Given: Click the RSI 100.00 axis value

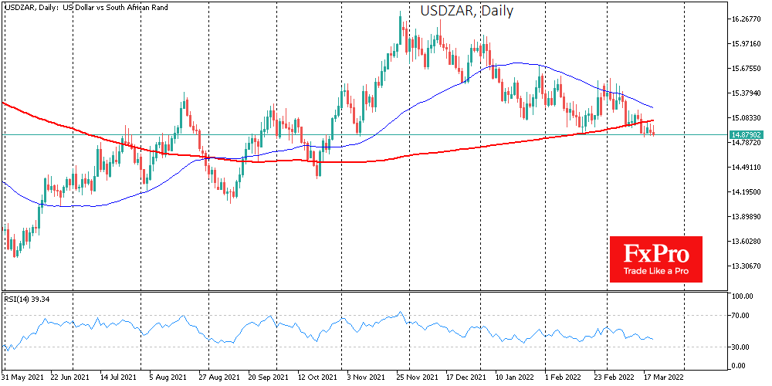Looking at the screenshot, I should [x=743, y=296].
